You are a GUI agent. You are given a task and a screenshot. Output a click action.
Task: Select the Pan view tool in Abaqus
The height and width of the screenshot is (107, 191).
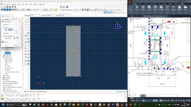34,10
